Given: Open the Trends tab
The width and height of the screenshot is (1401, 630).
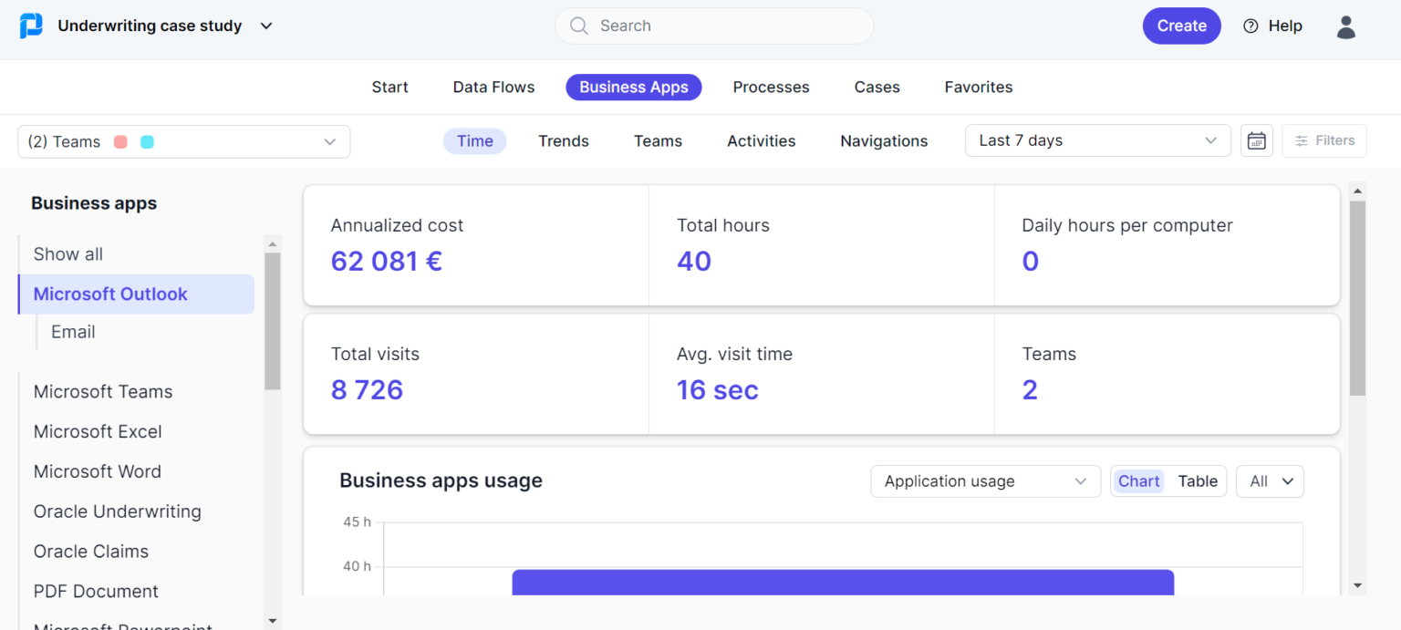Looking at the screenshot, I should click(x=563, y=140).
